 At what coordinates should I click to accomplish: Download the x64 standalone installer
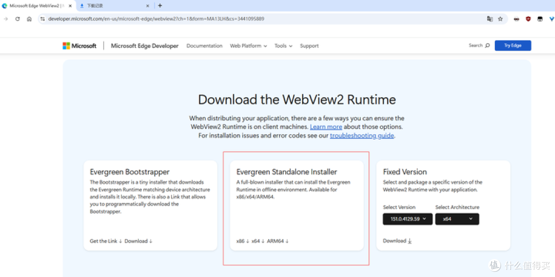pos(258,241)
